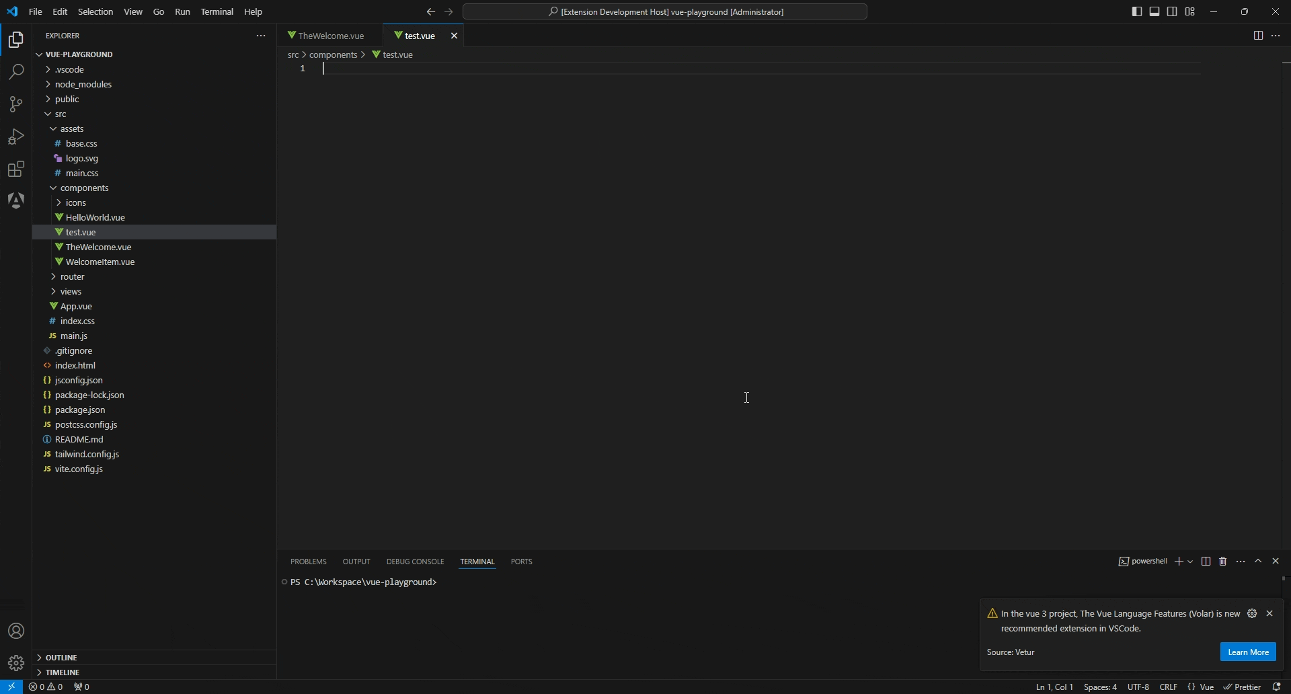This screenshot has height=694, width=1291.
Task: Close the test.vue editor tab
Action: [x=455, y=36]
